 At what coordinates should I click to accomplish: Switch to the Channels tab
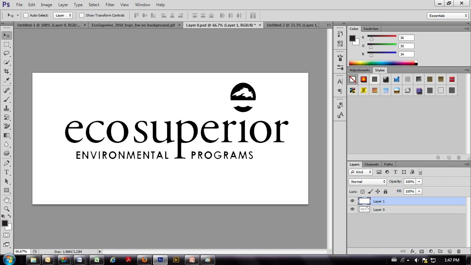click(371, 164)
